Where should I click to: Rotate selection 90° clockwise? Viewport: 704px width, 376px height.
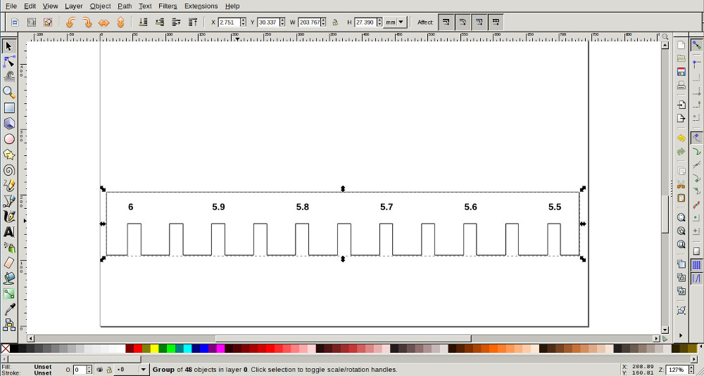pos(87,22)
